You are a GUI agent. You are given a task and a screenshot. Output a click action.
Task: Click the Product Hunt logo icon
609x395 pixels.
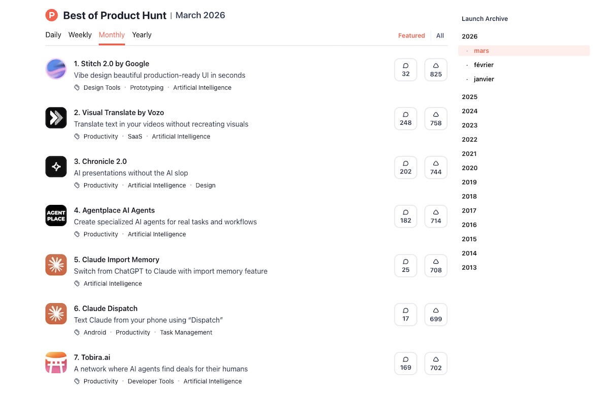click(x=52, y=16)
